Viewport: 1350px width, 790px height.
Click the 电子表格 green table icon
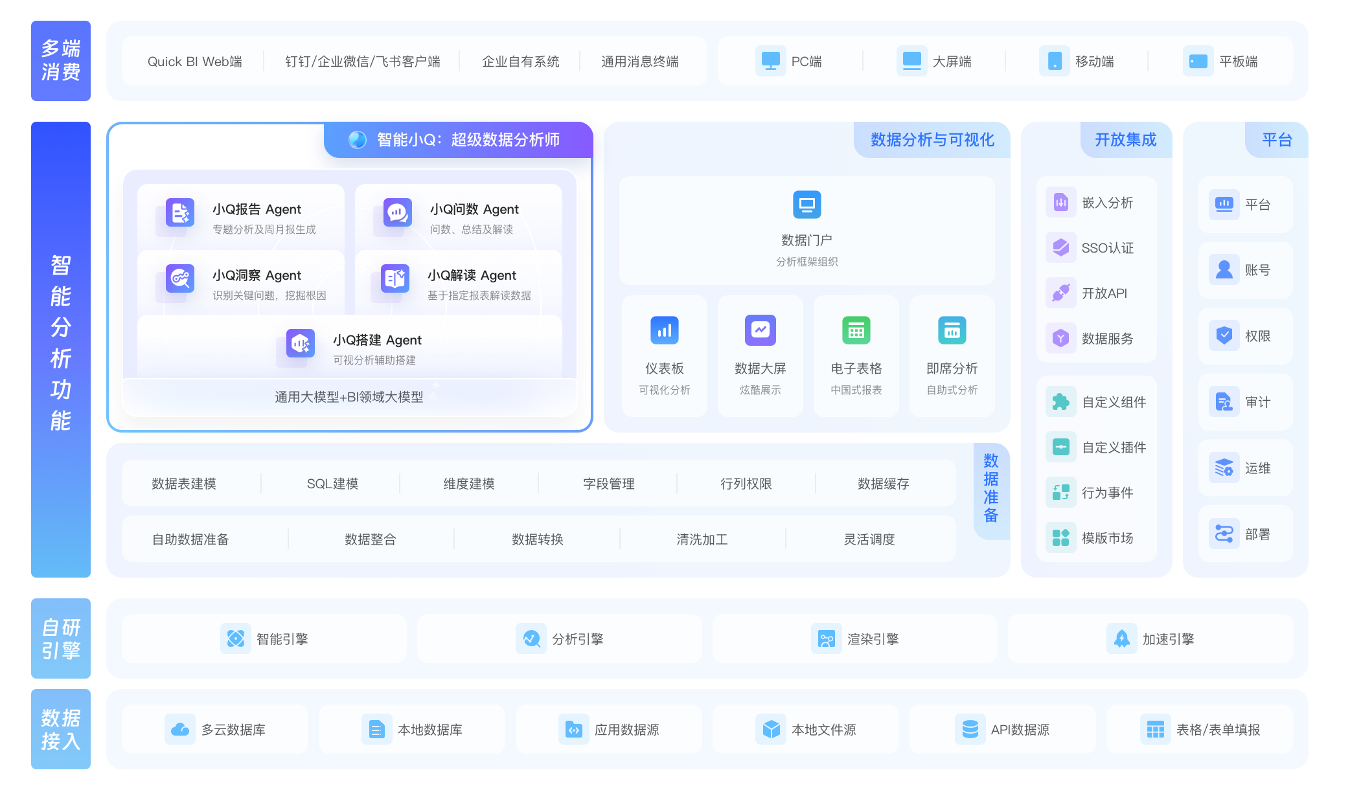click(856, 330)
